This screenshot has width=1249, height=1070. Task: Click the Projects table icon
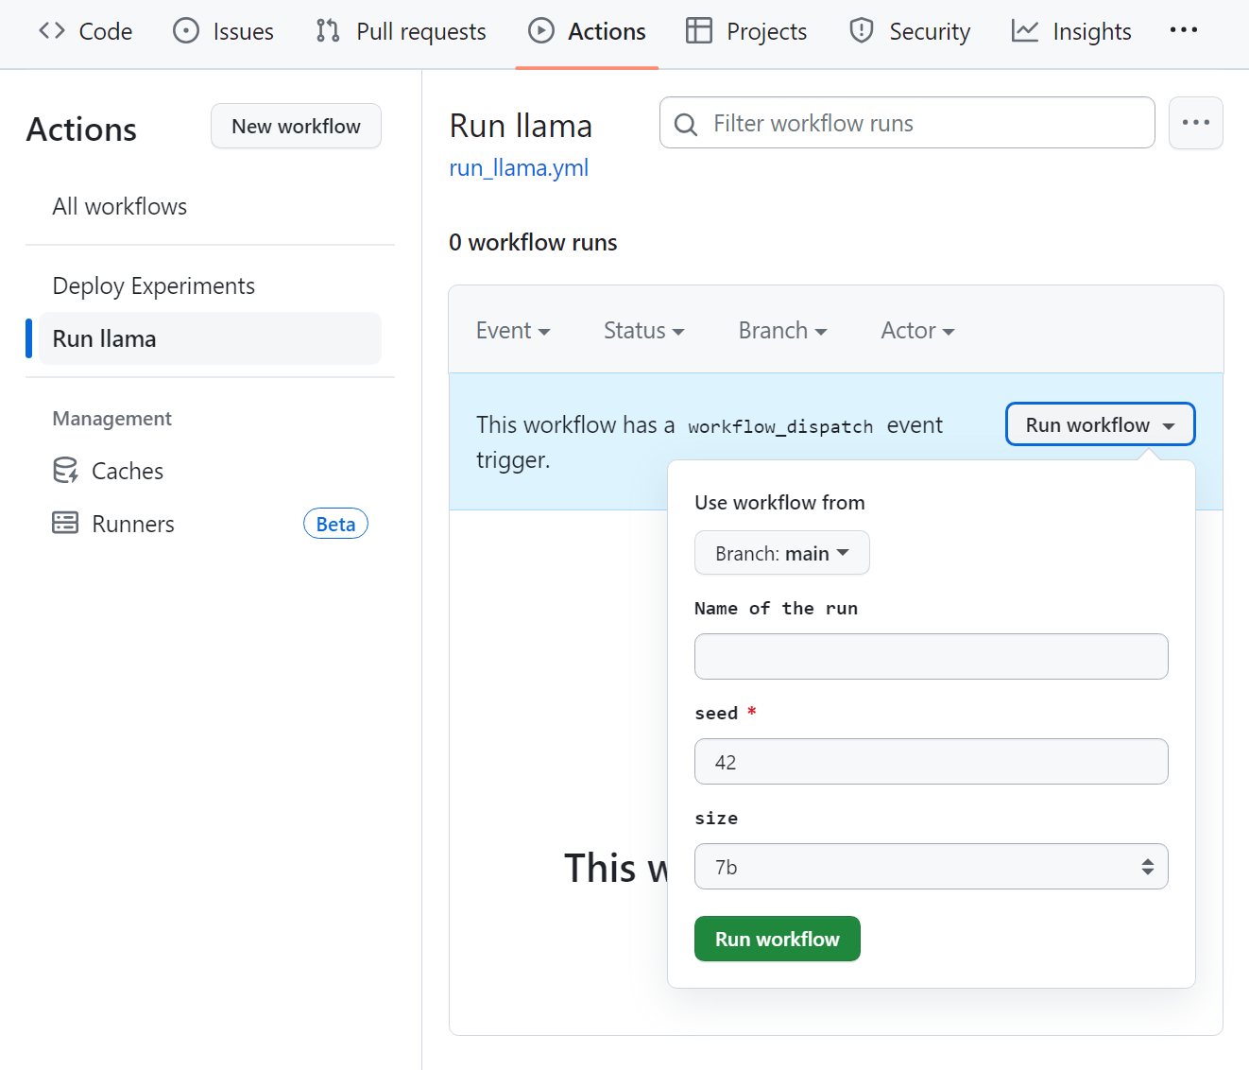coord(699,31)
